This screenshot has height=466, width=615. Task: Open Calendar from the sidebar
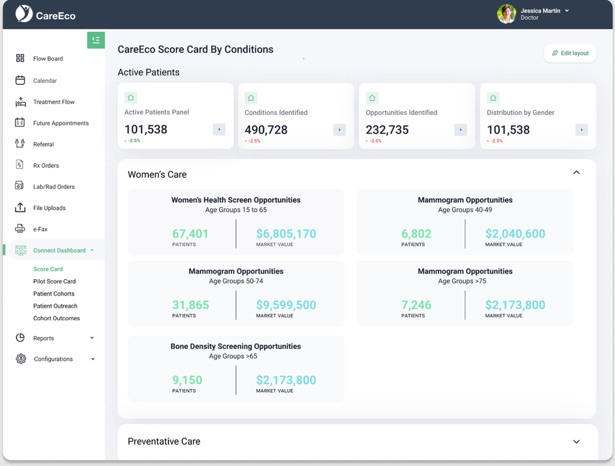(x=45, y=81)
